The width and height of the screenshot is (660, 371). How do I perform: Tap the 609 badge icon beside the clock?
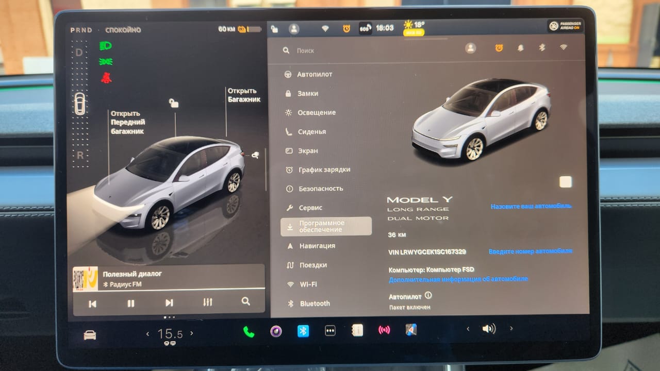(x=365, y=28)
